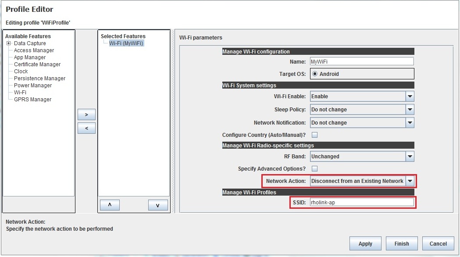
Task: Select Wi-Fi (MyWiFi) in Selected Features
Action: coord(126,43)
